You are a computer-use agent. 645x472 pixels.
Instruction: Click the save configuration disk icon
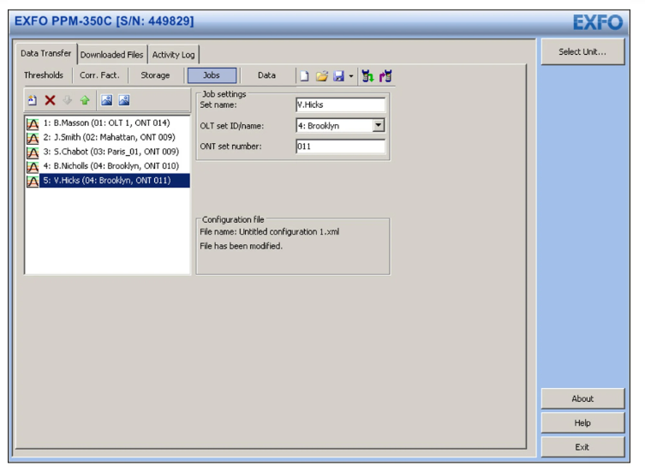(338, 76)
